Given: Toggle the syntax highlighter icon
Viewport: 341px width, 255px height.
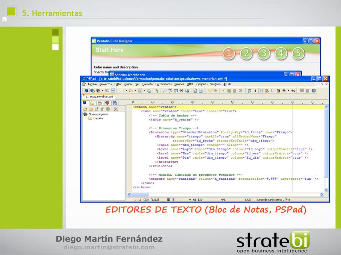Looking at the screenshot, I should [261, 91].
